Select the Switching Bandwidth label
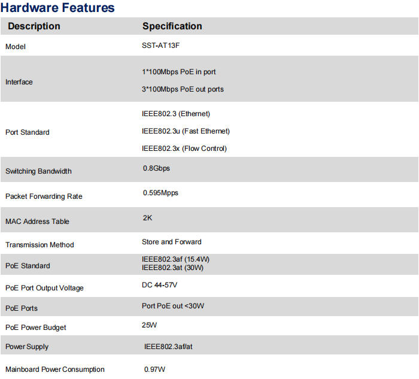Image resolution: width=419 pixels, height=379 pixels. tap(38, 171)
